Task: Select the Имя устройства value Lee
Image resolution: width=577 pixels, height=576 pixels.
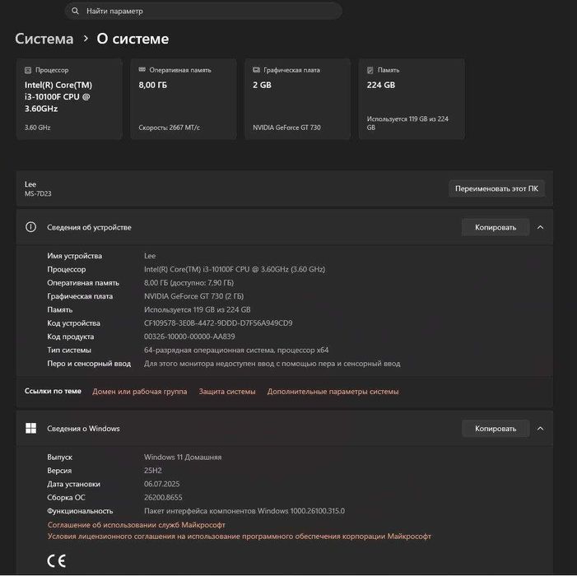Action: click(150, 256)
